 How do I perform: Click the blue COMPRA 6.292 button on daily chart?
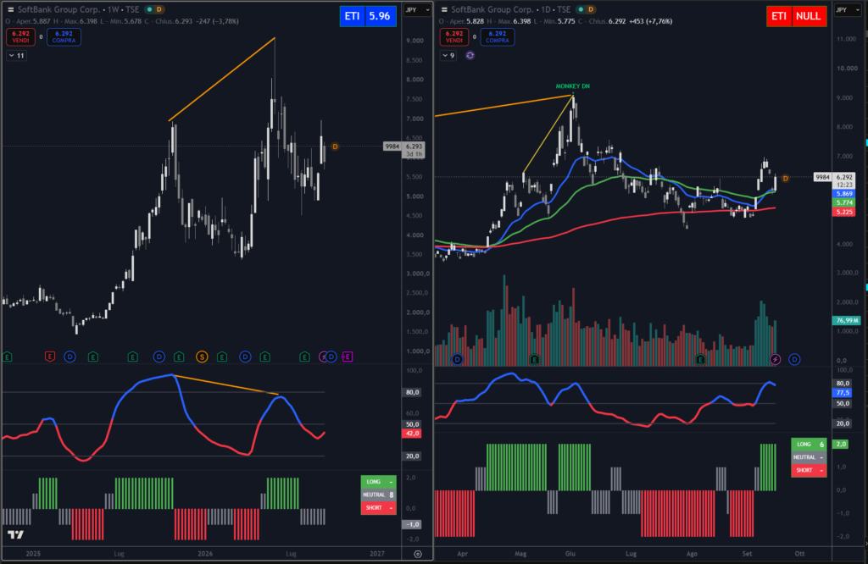click(x=498, y=37)
